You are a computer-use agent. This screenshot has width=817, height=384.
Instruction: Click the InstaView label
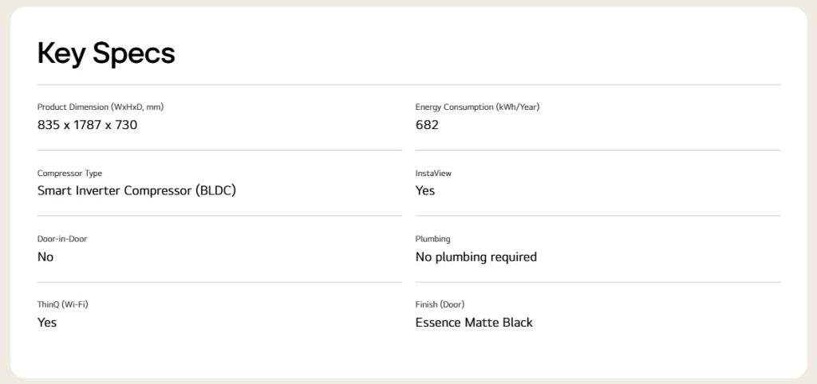(433, 173)
